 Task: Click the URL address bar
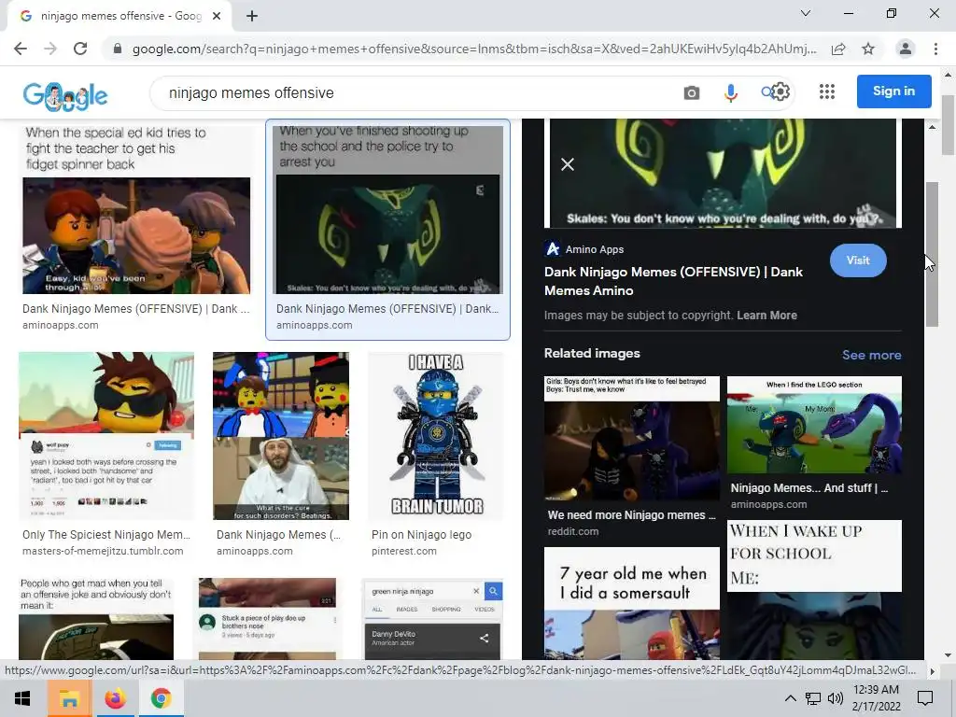(473, 49)
